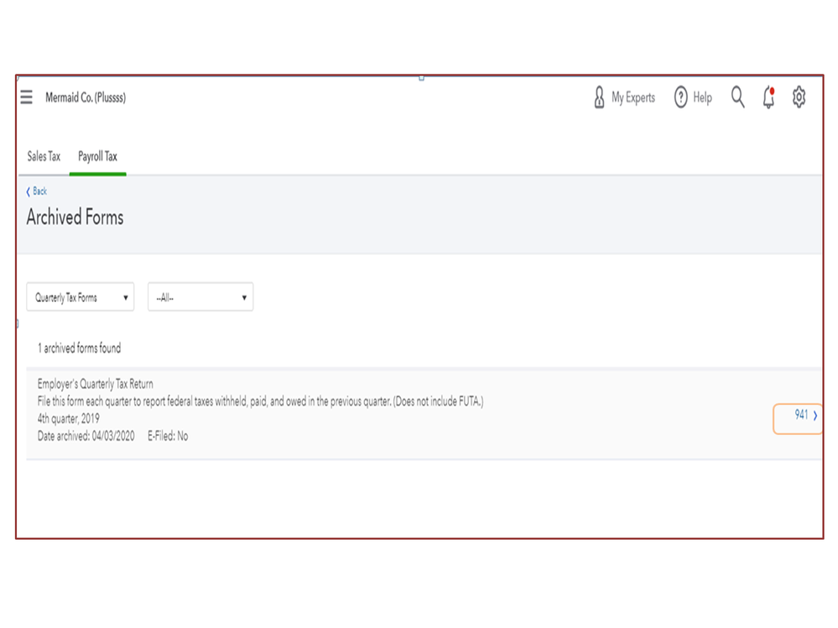Select the Employer's Quarterly Tax Return title

tap(95, 384)
